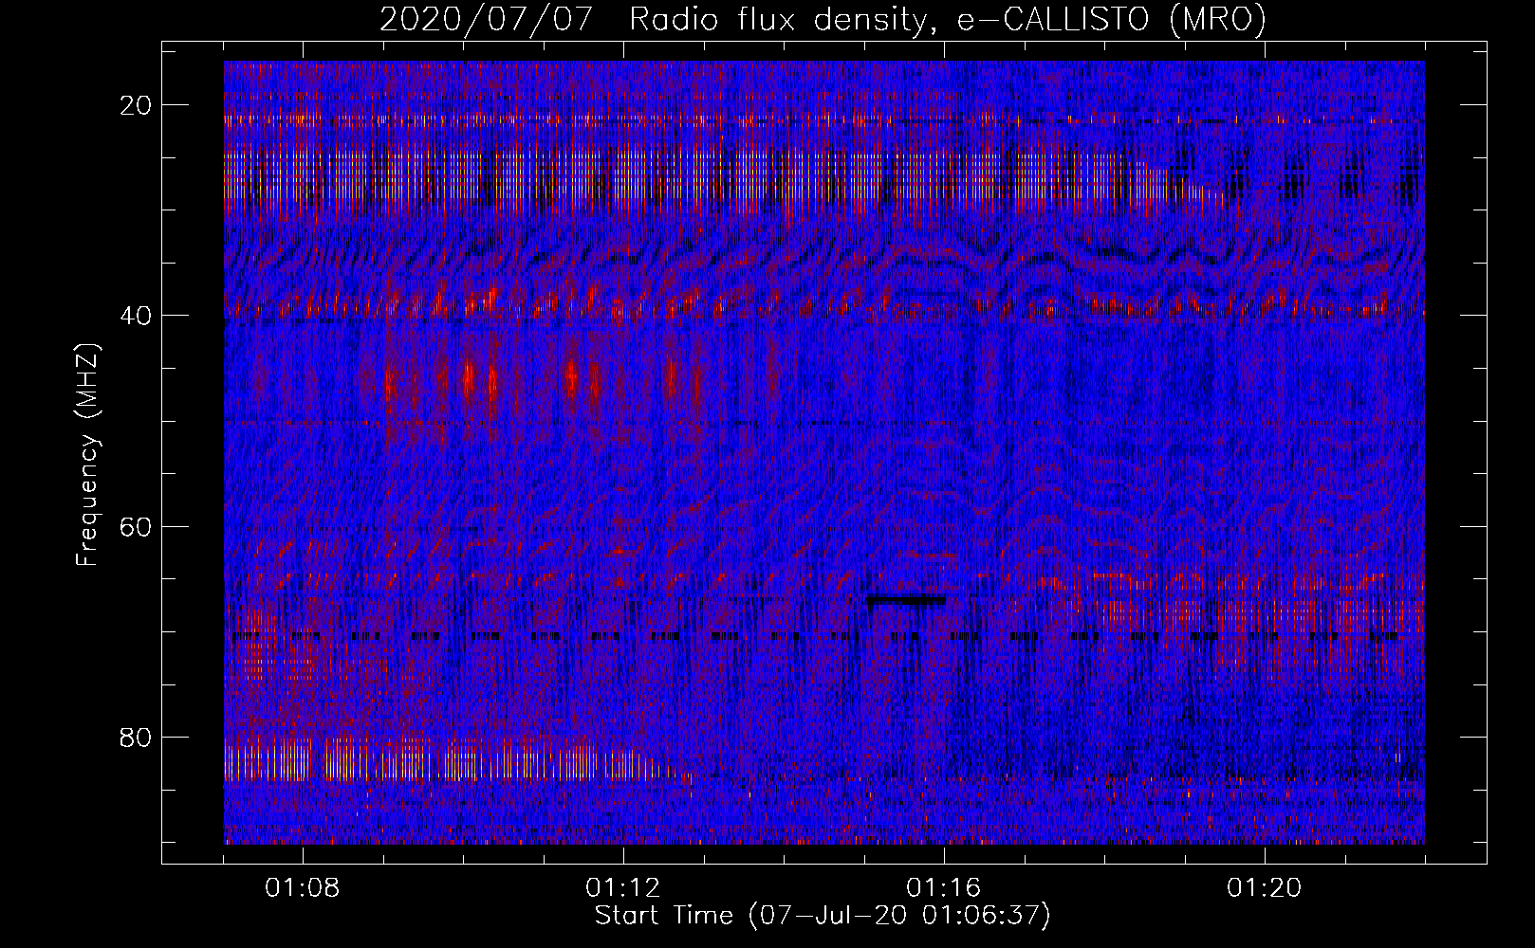Click the yellow striped band near 27 MHz

point(712,182)
